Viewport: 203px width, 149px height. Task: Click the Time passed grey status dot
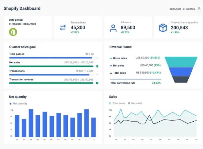point(97,58)
